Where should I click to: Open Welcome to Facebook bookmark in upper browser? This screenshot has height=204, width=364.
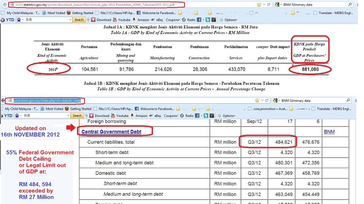tap(157, 13)
